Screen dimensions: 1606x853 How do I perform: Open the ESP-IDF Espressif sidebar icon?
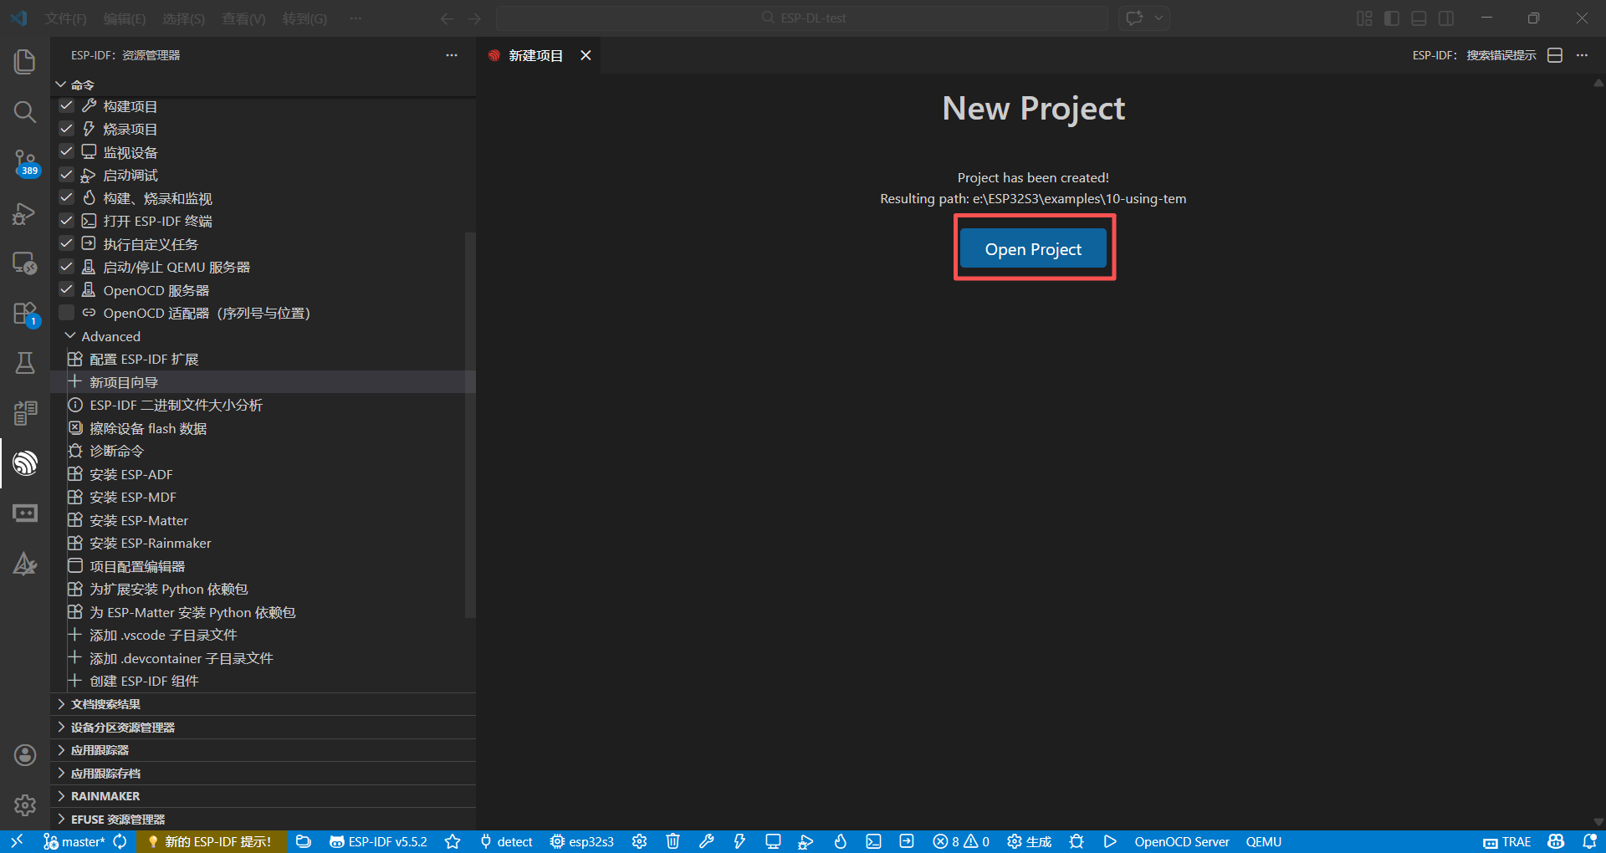(25, 462)
